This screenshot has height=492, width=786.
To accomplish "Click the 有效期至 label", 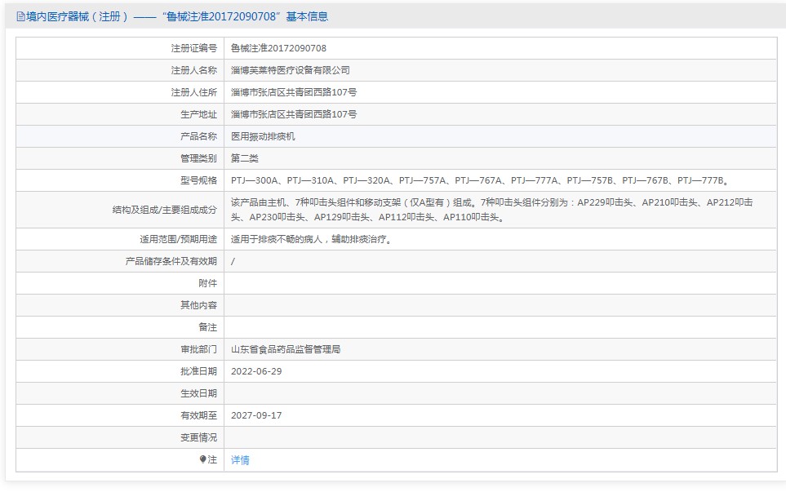I will [x=198, y=415].
